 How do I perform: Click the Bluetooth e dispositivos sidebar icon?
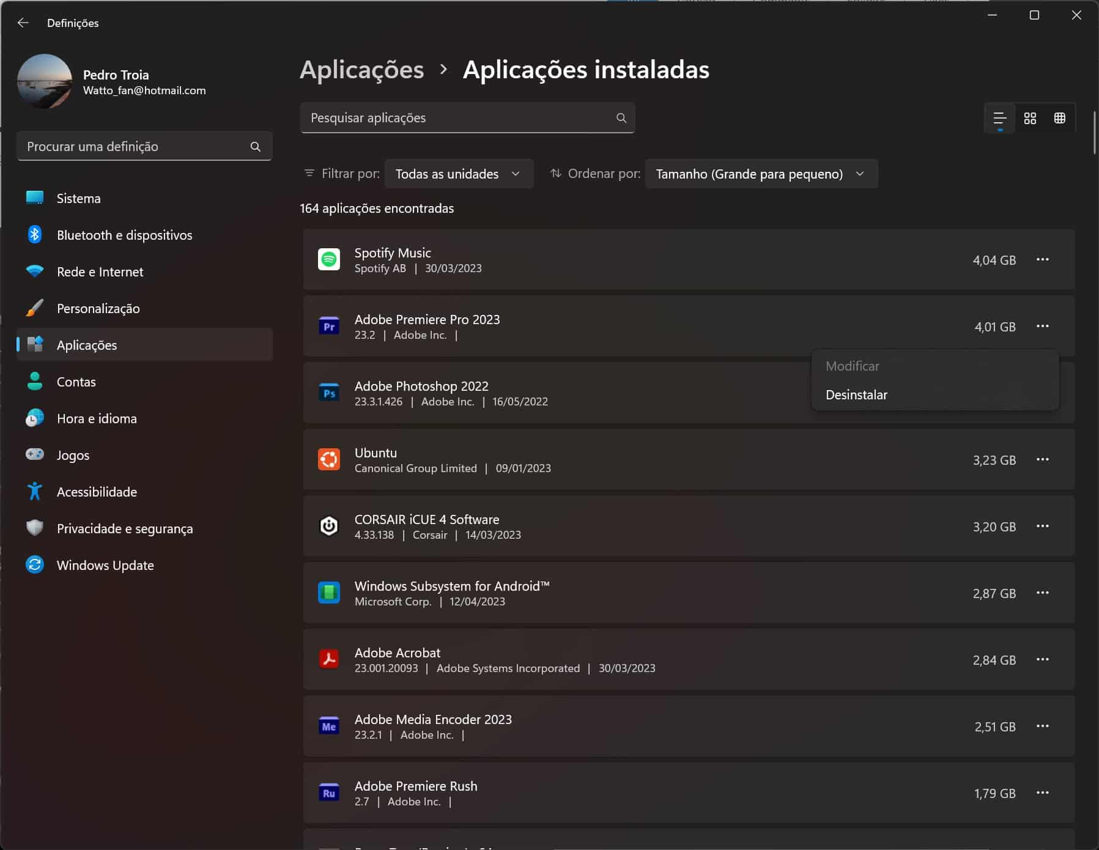tap(35, 235)
